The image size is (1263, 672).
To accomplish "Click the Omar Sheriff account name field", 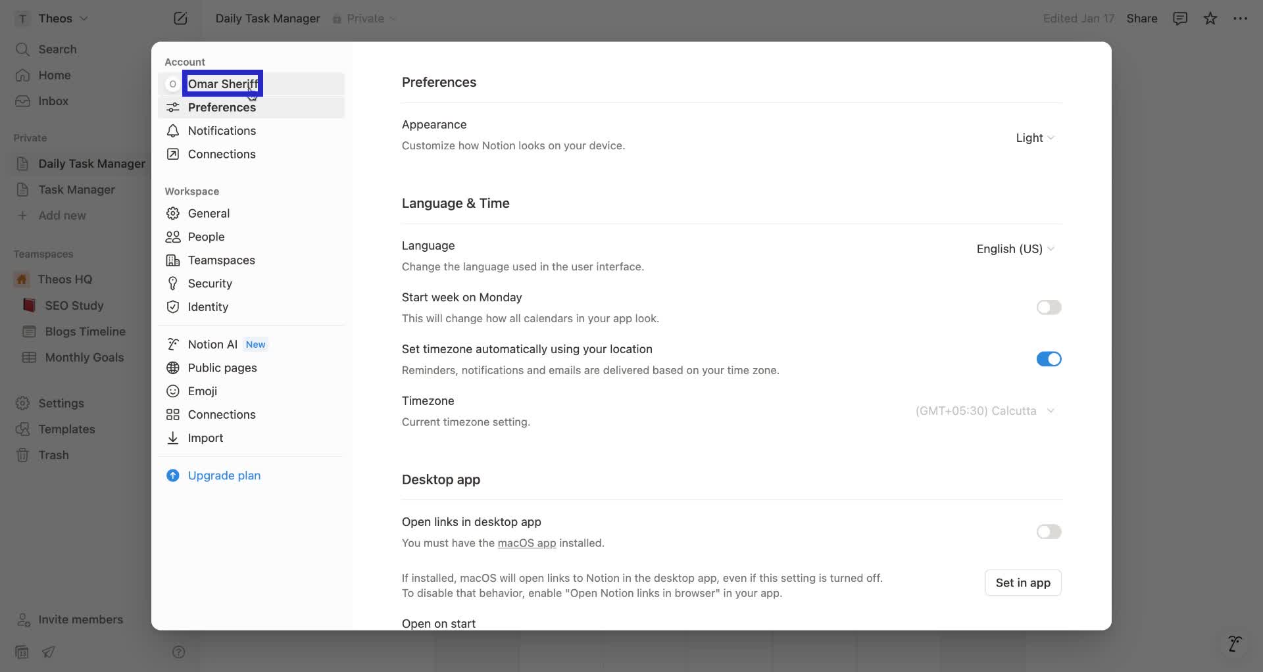I will pyautogui.click(x=223, y=84).
